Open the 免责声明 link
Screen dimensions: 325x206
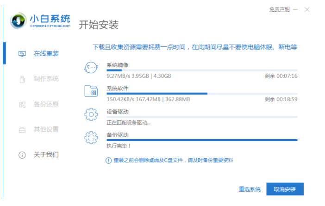point(279,9)
